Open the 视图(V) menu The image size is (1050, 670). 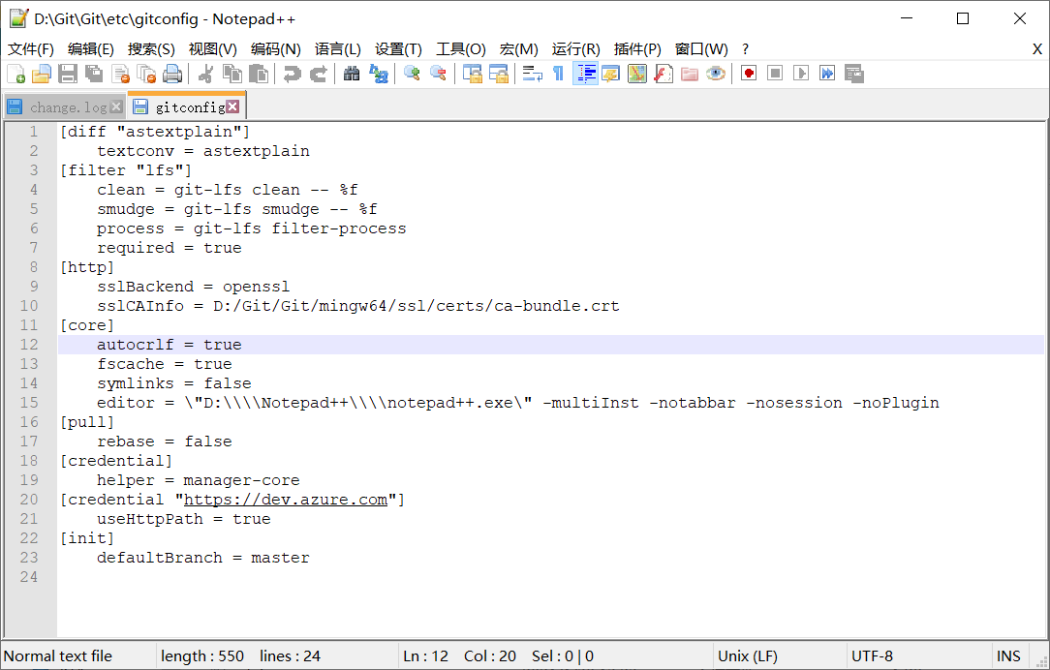[x=213, y=48]
